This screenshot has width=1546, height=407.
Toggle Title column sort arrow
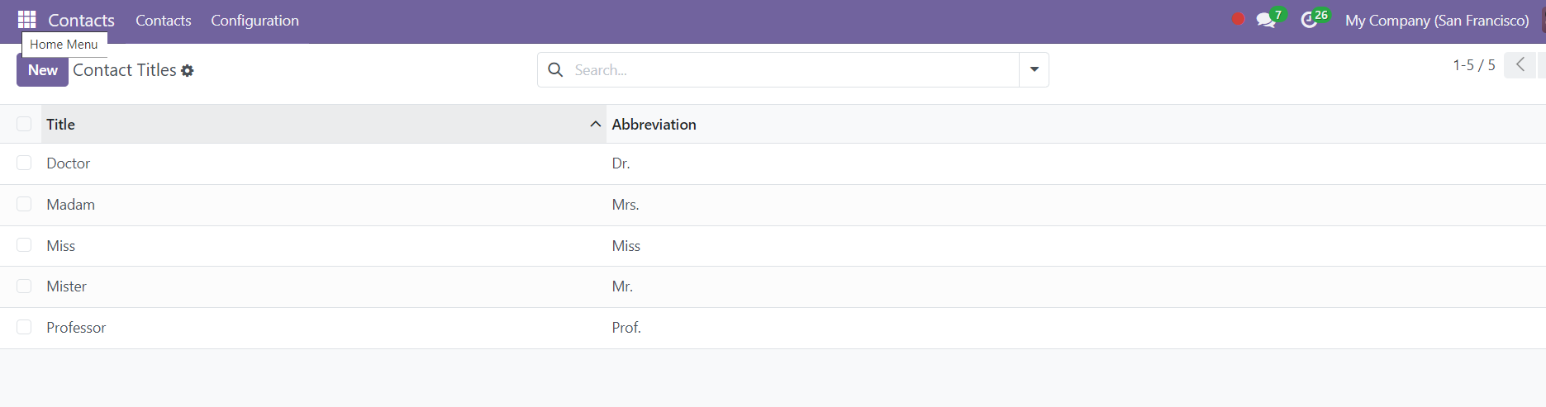(x=595, y=124)
